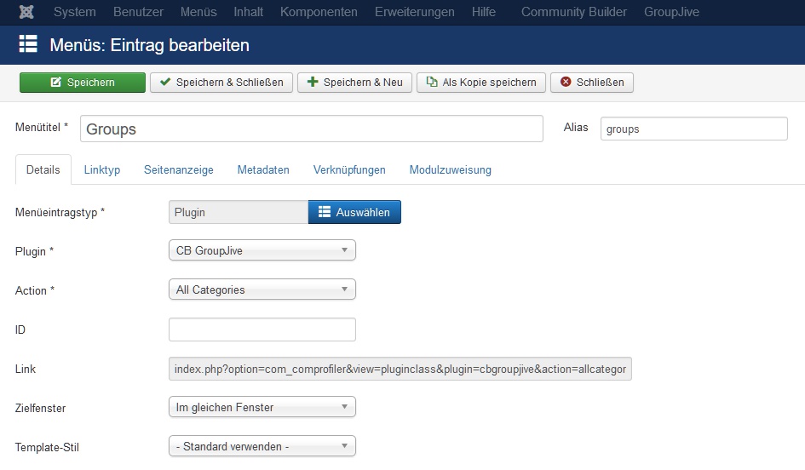Expand the Action dropdown showing All Categories

point(262,289)
